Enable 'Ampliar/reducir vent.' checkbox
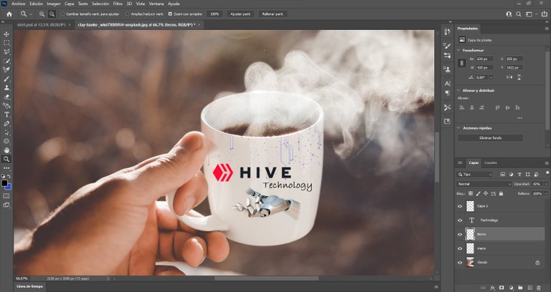Viewport: 551px width, 292px height. coord(128,14)
